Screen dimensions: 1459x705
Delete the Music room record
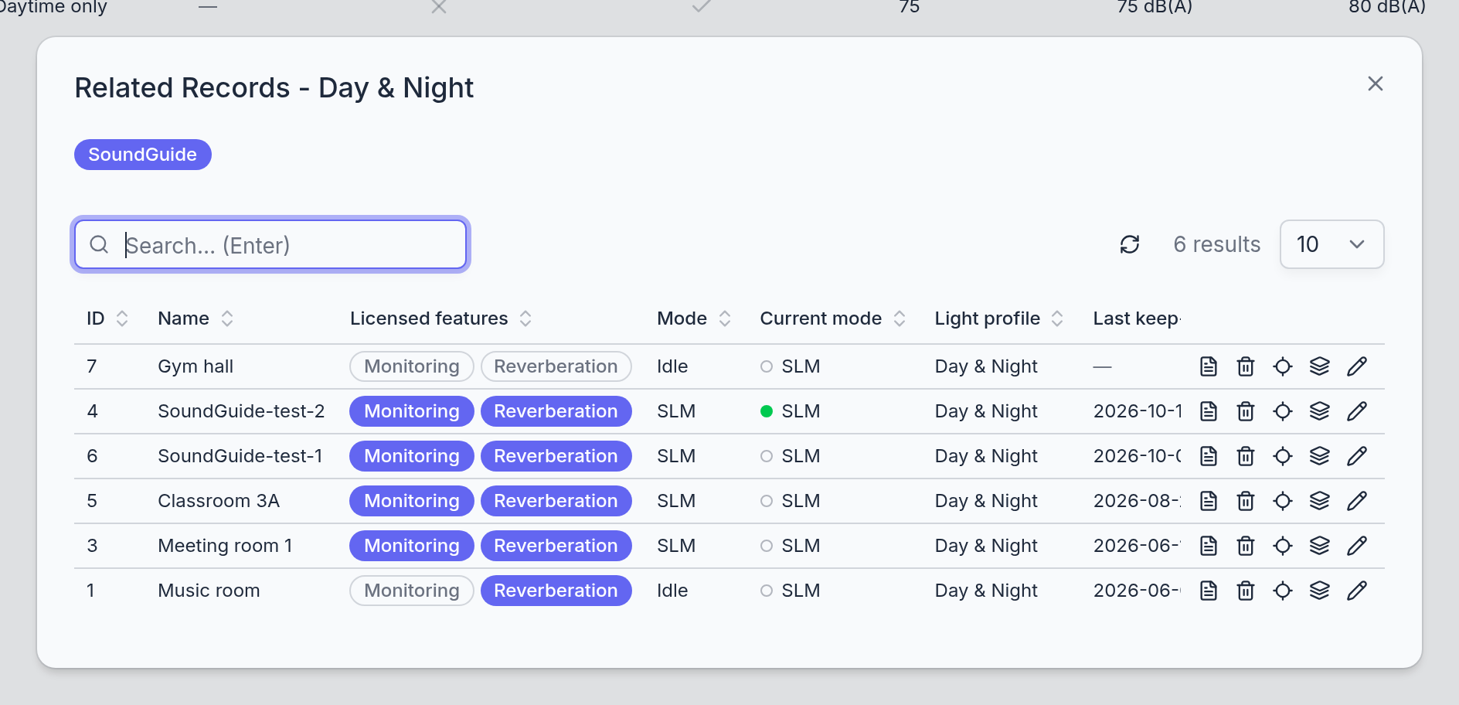tap(1246, 591)
